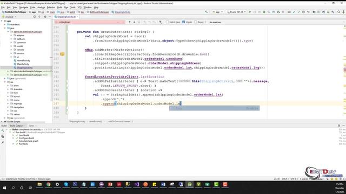Jump to the next find occurrence using the down arrow

tap(134, 22)
